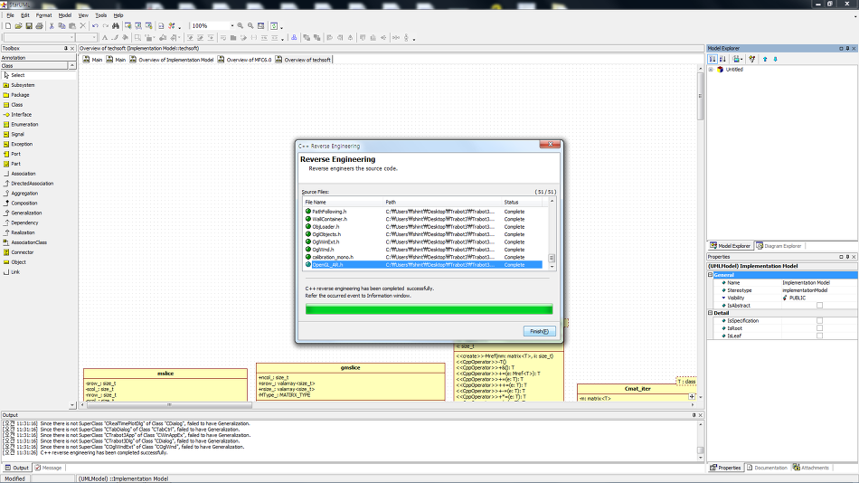Switch to the Diagram Explorer tab
This screenshot has width=859, height=483.
(780, 246)
